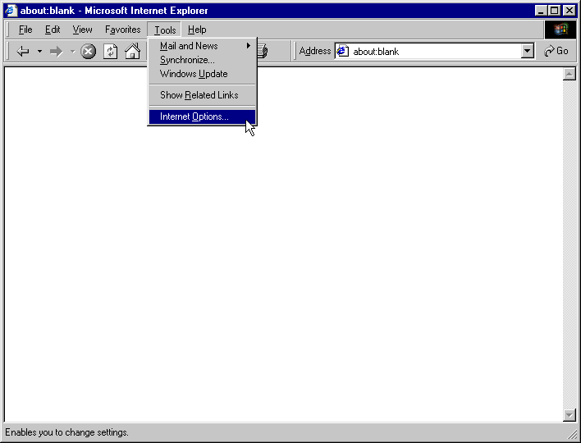Click the Go button
Screen dimensions: 581x443
(556, 51)
